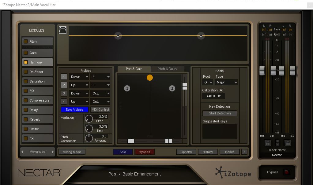
Task: Enable the Compressors module
Action: (x=26, y=100)
